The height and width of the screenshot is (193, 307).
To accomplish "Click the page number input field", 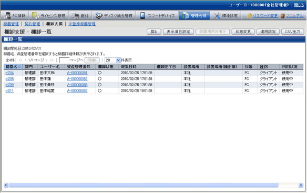I will (64, 60).
